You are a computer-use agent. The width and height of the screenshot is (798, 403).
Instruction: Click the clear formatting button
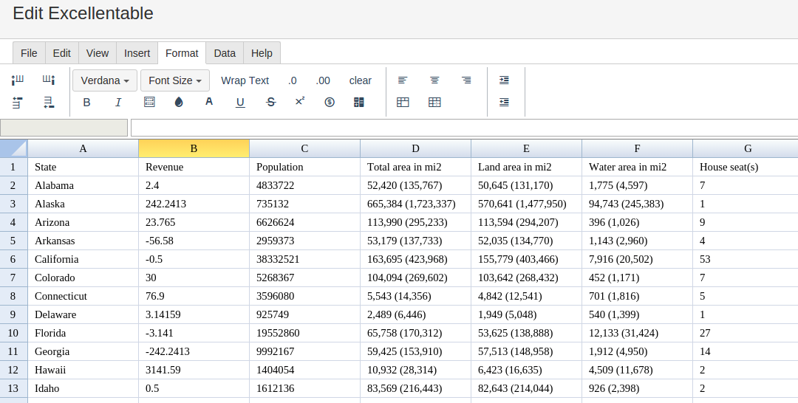click(361, 80)
